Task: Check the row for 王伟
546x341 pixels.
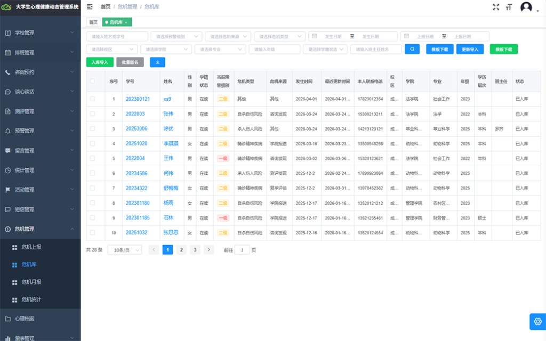Action: click(92, 158)
